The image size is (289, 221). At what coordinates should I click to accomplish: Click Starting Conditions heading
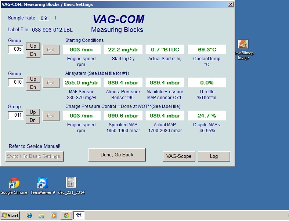[84, 40]
